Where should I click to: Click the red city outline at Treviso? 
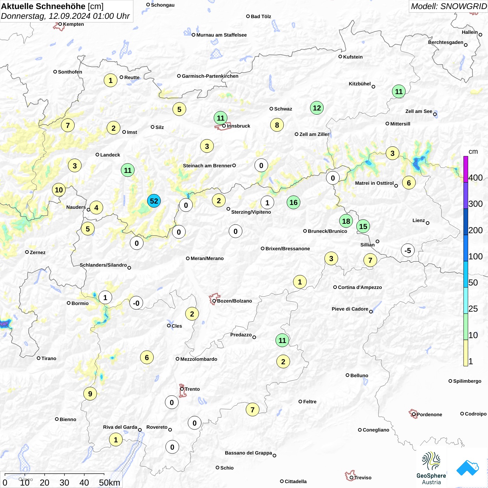pyautogui.click(x=350, y=475)
